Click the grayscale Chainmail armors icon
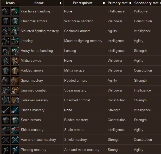The height and width of the screenshot is (154, 161). (6, 21)
